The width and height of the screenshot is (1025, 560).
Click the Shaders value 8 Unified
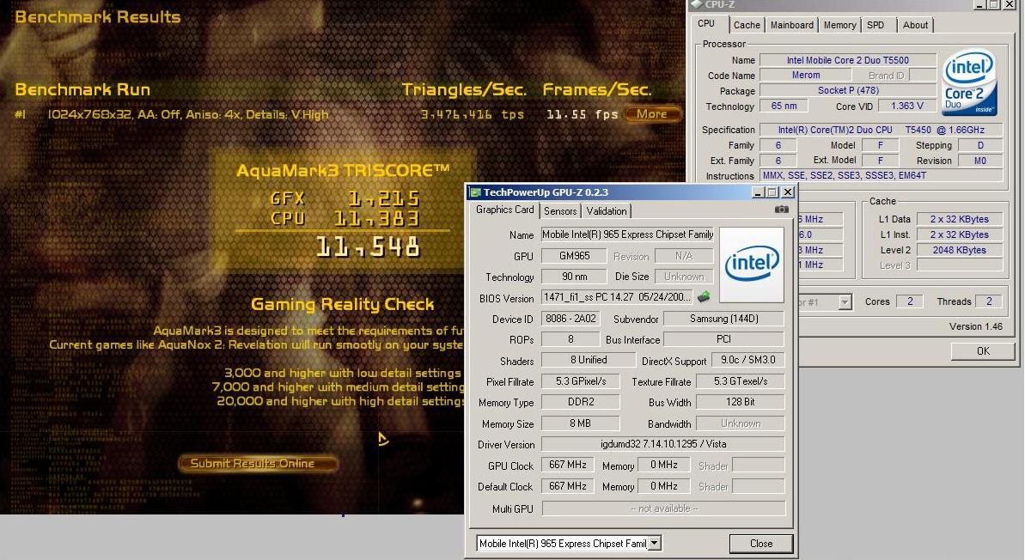(589, 360)
